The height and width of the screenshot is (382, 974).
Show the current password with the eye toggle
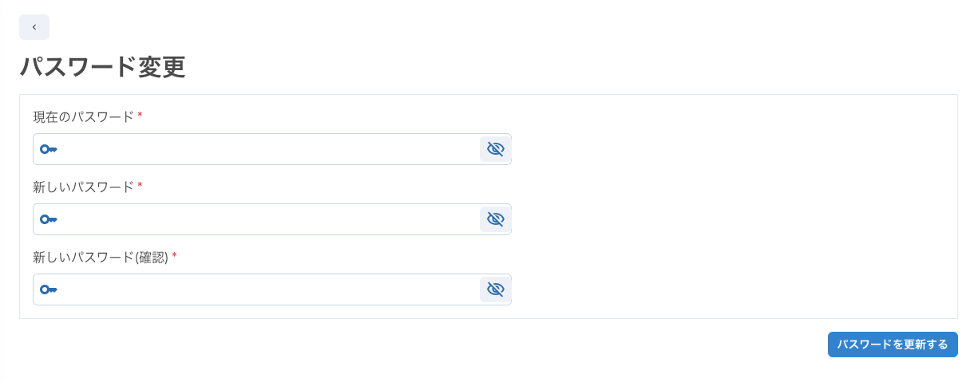point(495,149)
